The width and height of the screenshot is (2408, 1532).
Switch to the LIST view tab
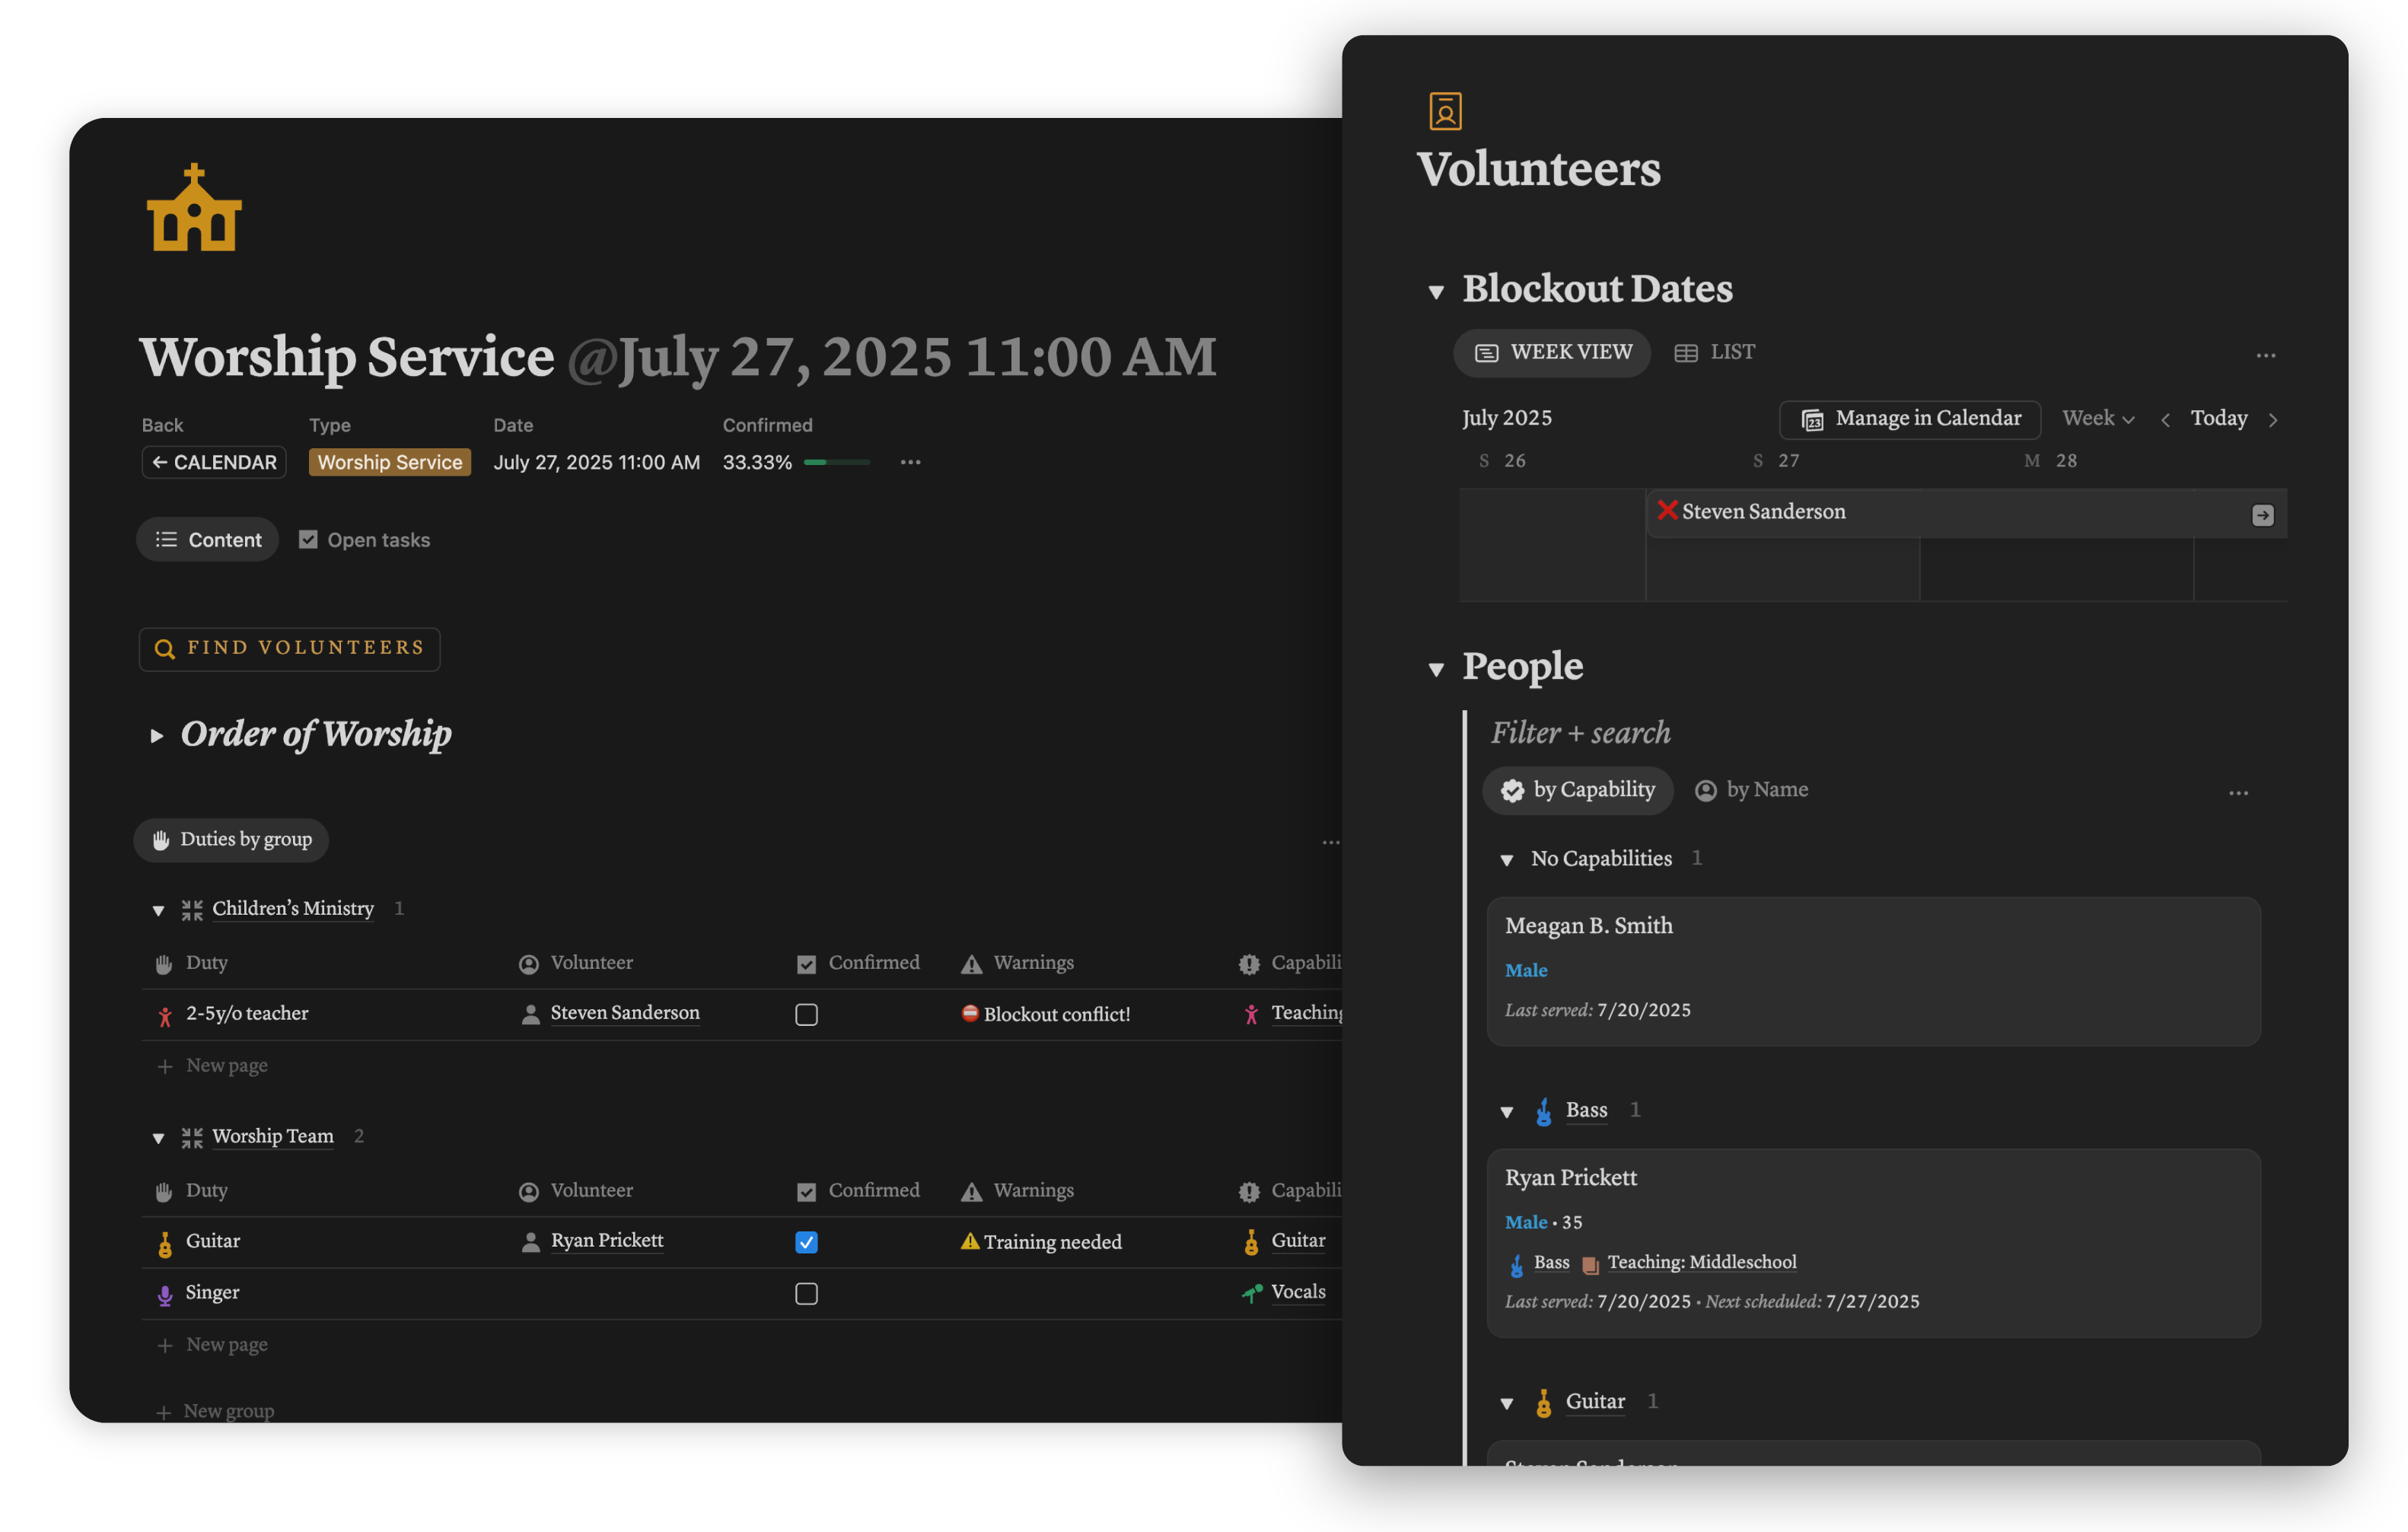1715,353
